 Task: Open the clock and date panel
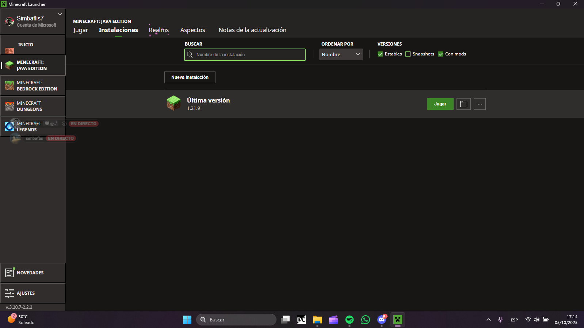click(x=566, y=320)
